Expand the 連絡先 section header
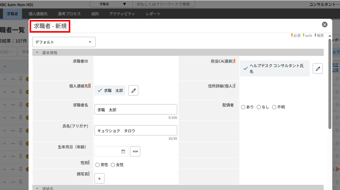Viewport: 340px width, 190px height. [x=38, y=188]
